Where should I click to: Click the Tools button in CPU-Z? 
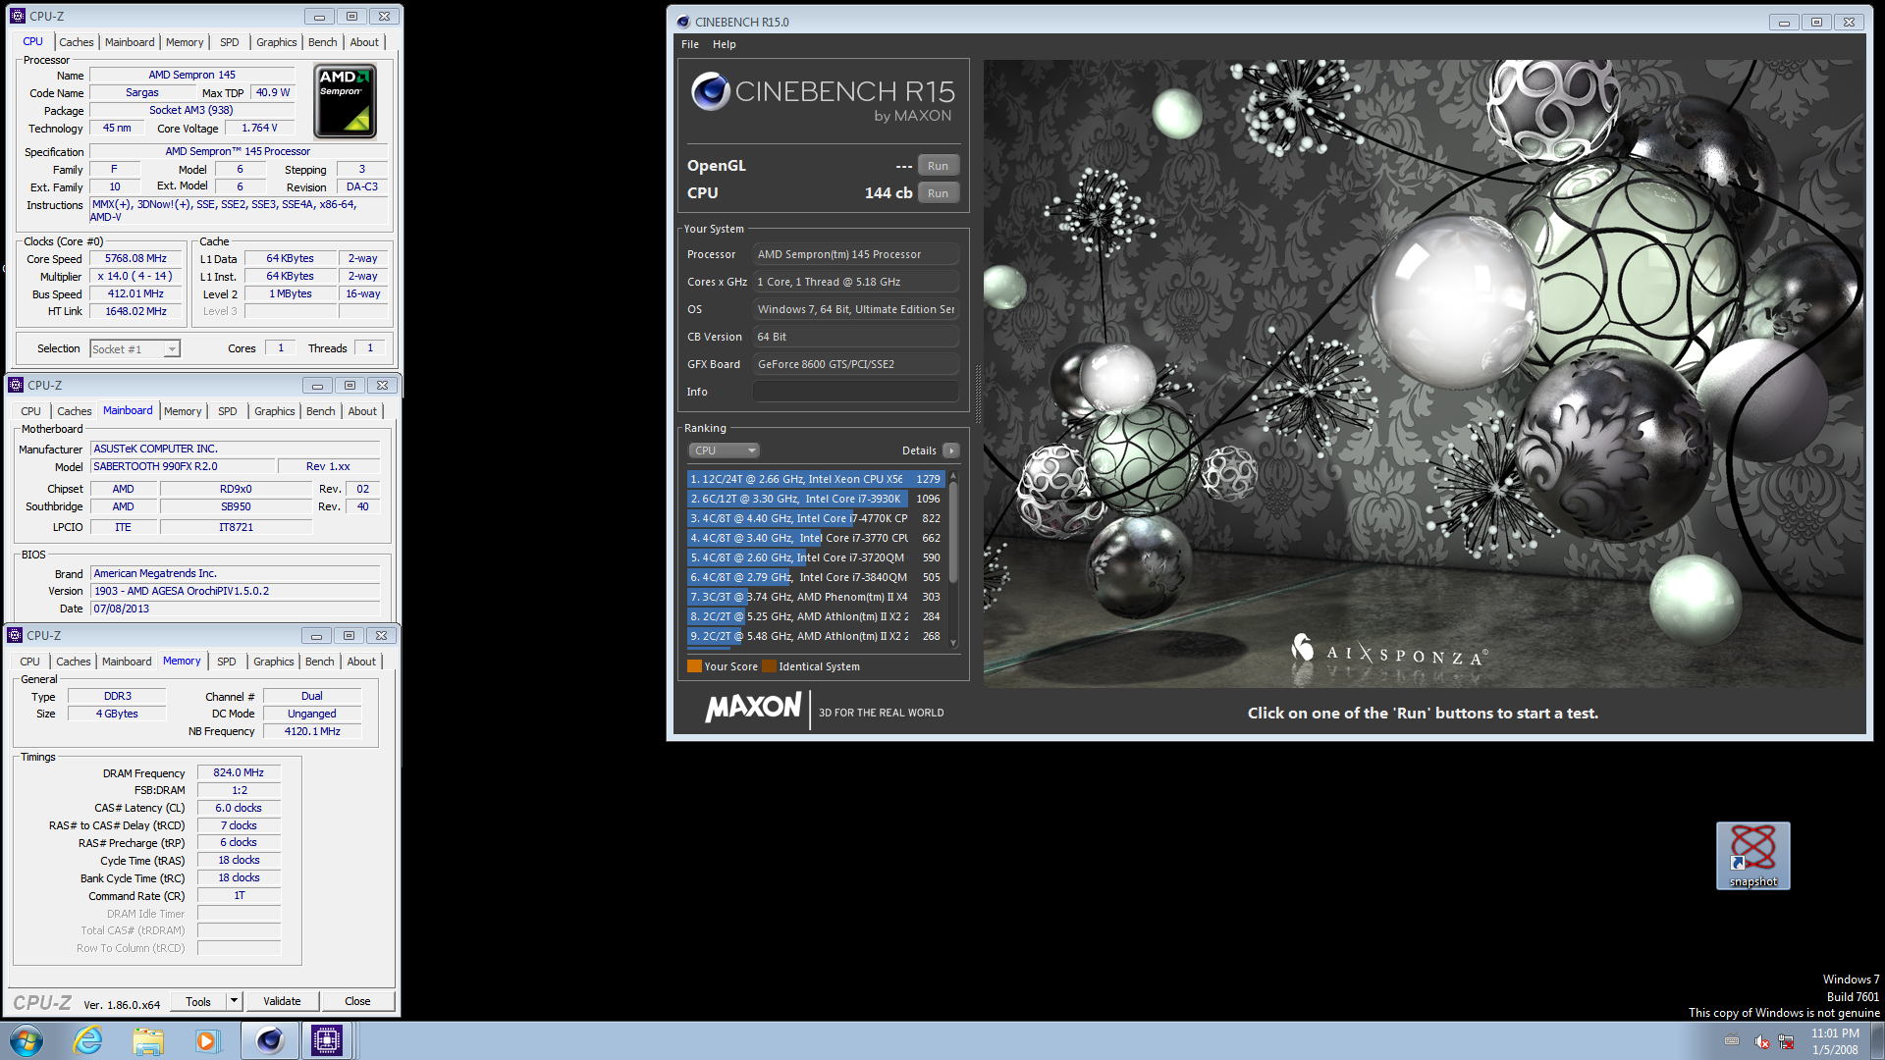(198, 1001)
